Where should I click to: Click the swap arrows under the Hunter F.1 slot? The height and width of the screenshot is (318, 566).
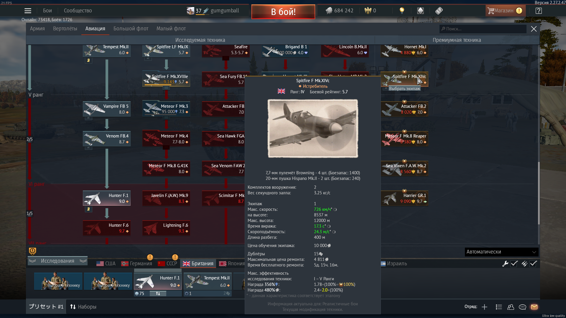pyautogui.click(x=158, y=294)
